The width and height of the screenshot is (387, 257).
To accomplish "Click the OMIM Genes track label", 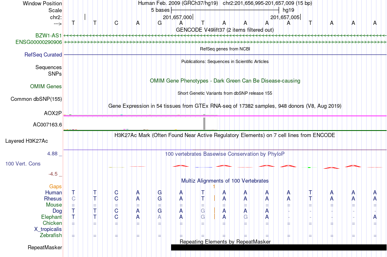I will (46, 87).
